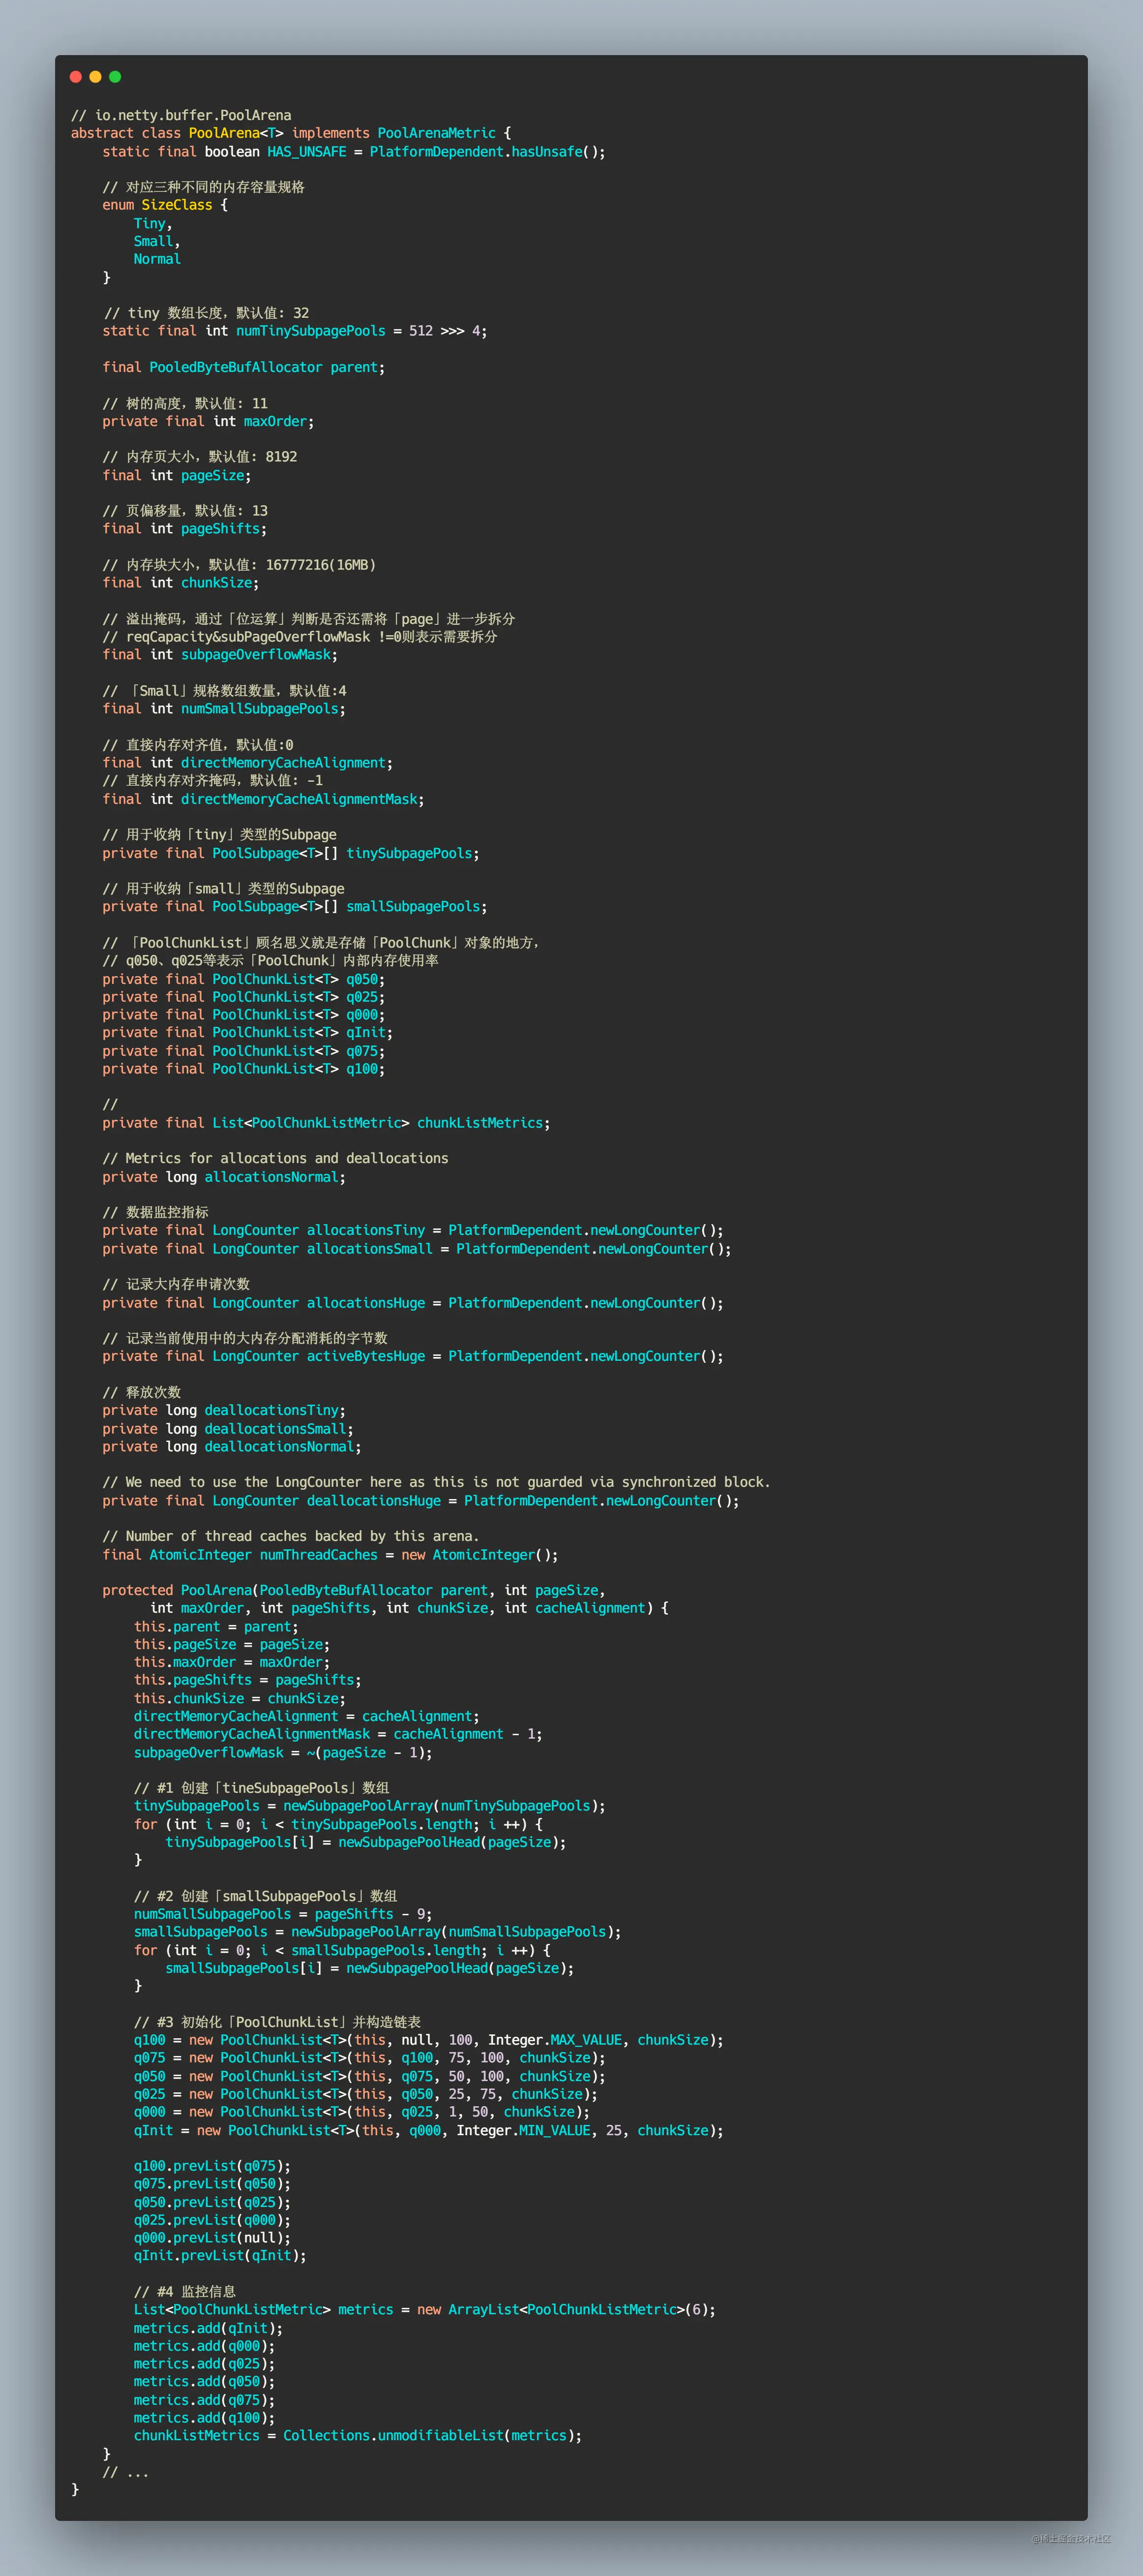Click 'final PooledByteBufAllocator parent;' line

click(x=243, y=367)
